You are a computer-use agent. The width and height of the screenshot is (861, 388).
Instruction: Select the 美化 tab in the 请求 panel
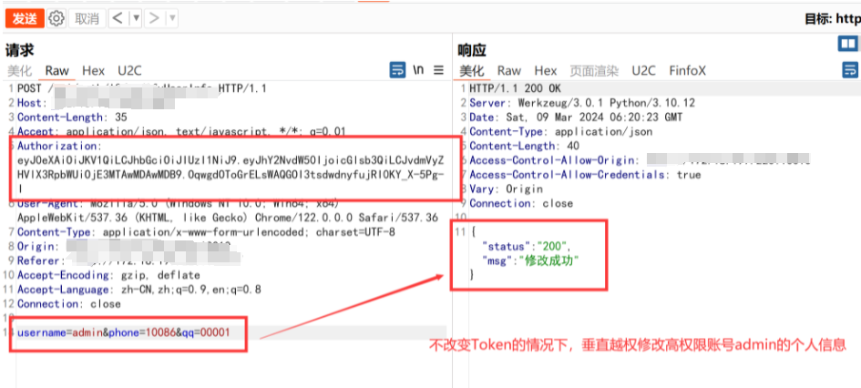tap(19, 71)
